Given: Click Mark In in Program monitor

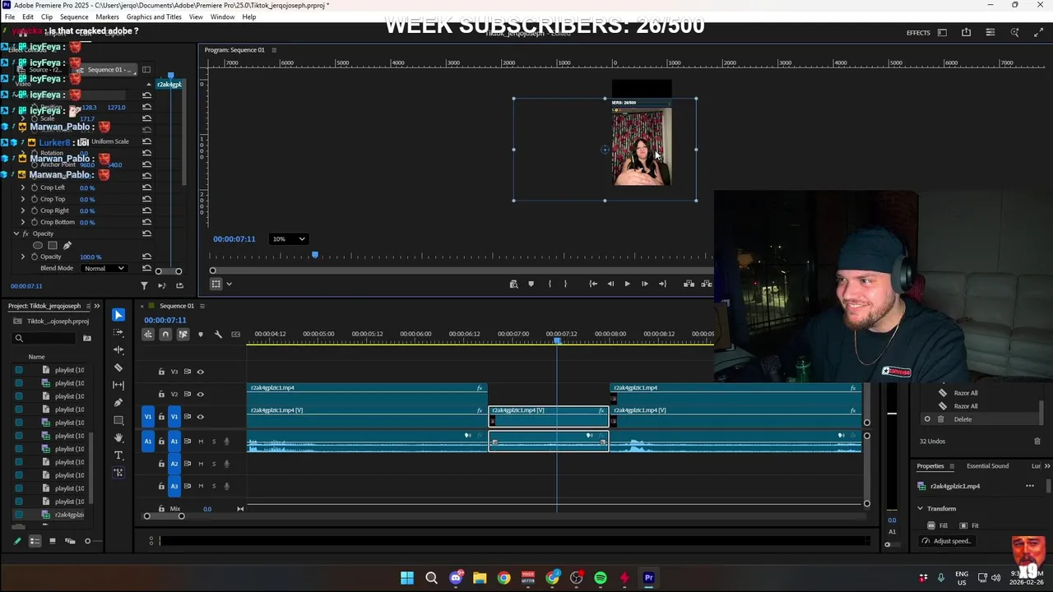Looking at the screenshot, I should click(x=550, y=284).
